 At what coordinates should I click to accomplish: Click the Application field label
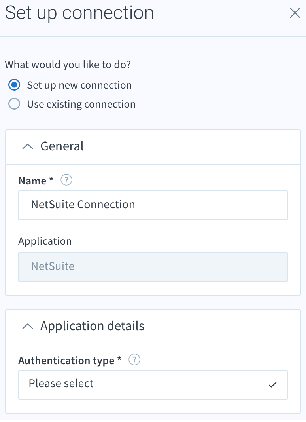tap(45, 241)
